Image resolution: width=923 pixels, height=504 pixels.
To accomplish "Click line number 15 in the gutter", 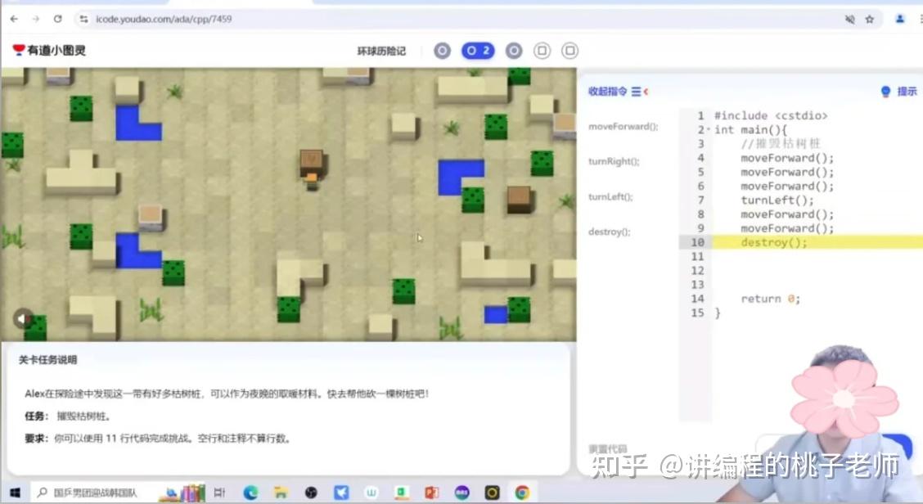I will (x=697, y=313).
